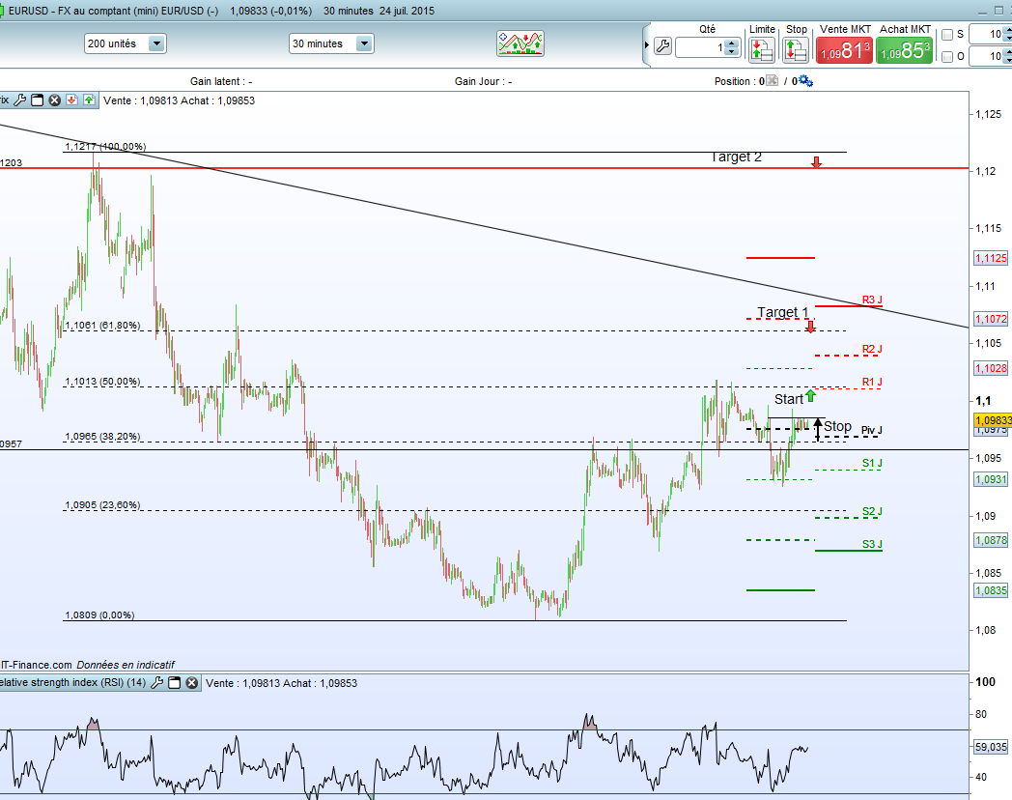Click the 59,035 RSI value tag
This screenshot has width=1012, height=800.
[991, 747]
